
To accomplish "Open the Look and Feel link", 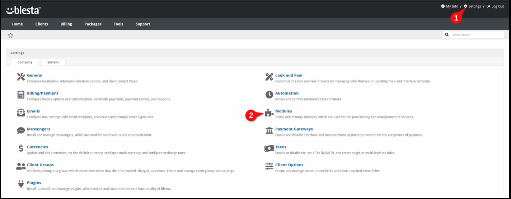I will tap(289, 75).
